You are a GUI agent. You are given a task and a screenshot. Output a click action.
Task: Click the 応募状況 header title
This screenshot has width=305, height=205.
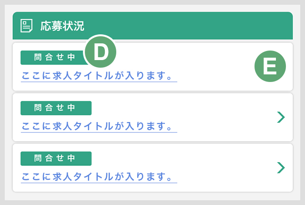coord(62,26)
